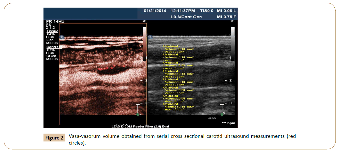The height and width of the screenshot is (153, 342).
Task: Click the grayscale intensity bar on right
Action: coord(233,44)
